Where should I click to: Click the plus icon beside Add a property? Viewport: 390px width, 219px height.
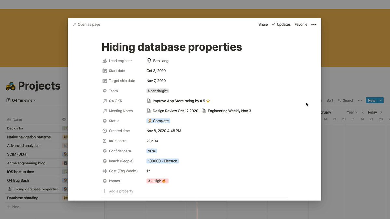(x=105, y=191)
